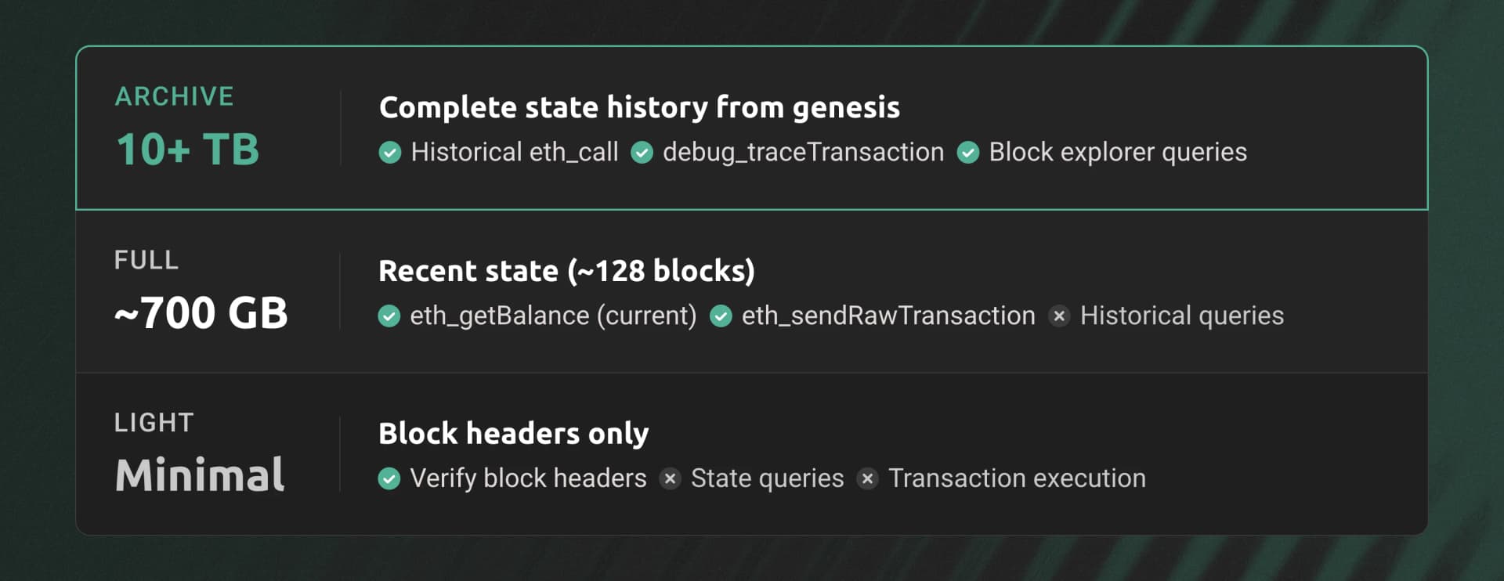The height and width of the screenshot is (581, 1504).
Task: Click the green check beside Historical eth_call
Action: coord(390,153)
